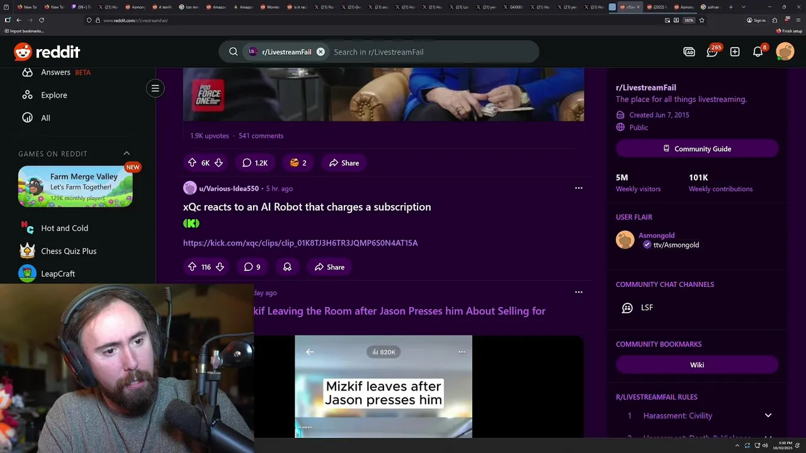
Task: Open the Advertise on Reddit icon
Action: coord(689,52)
